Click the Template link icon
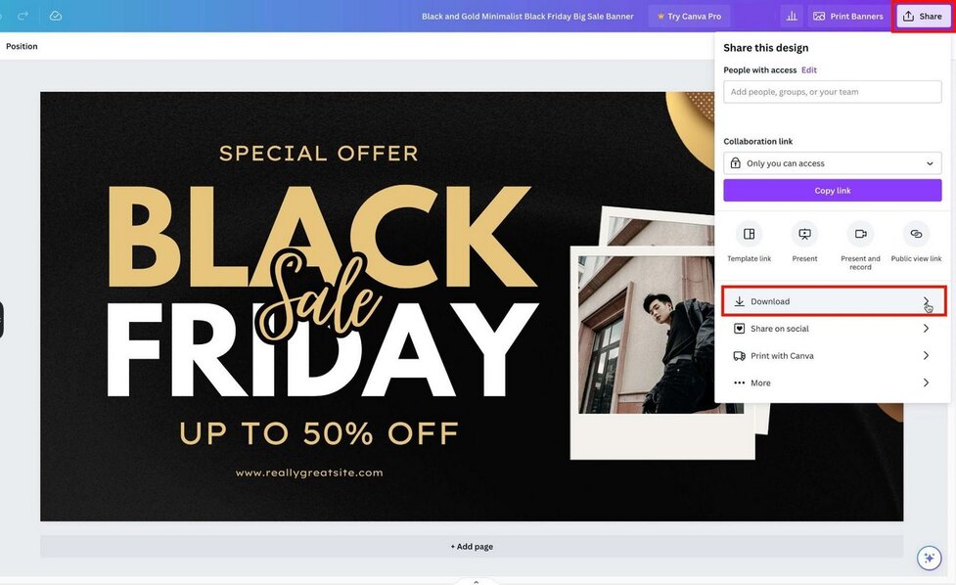Screen dimensions: 956x585 pyautogui.click(x=749, y=235)
